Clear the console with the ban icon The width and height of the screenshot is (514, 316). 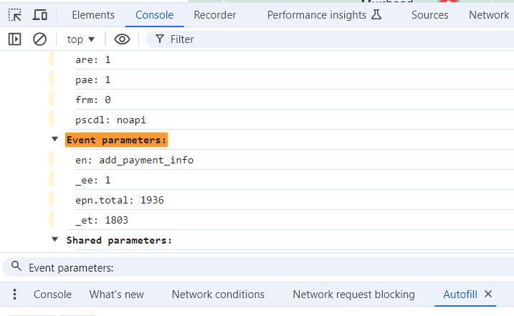click(x=39, y=39)
